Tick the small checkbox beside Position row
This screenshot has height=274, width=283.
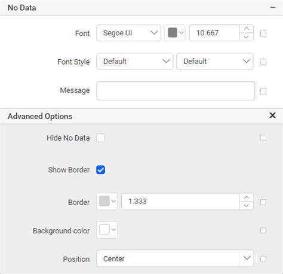(x=263, y=259)
